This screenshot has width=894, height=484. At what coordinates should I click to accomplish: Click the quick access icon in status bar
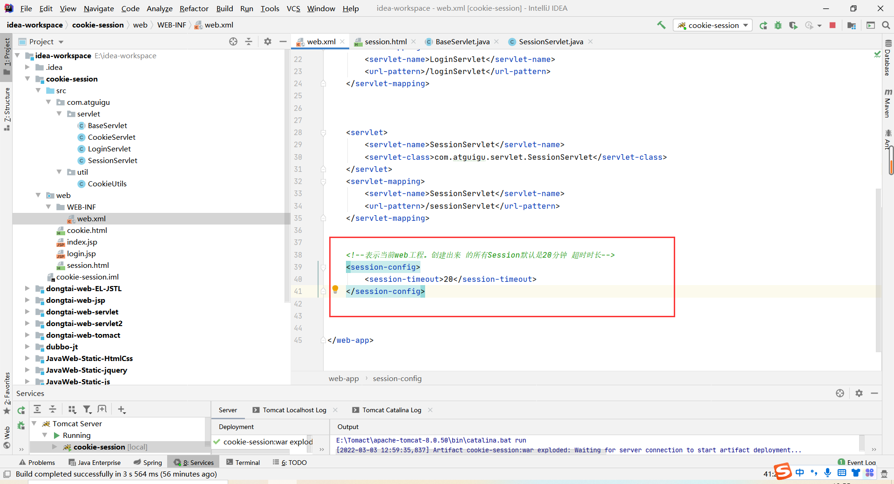pyautogui.click(x=7, y=474)
